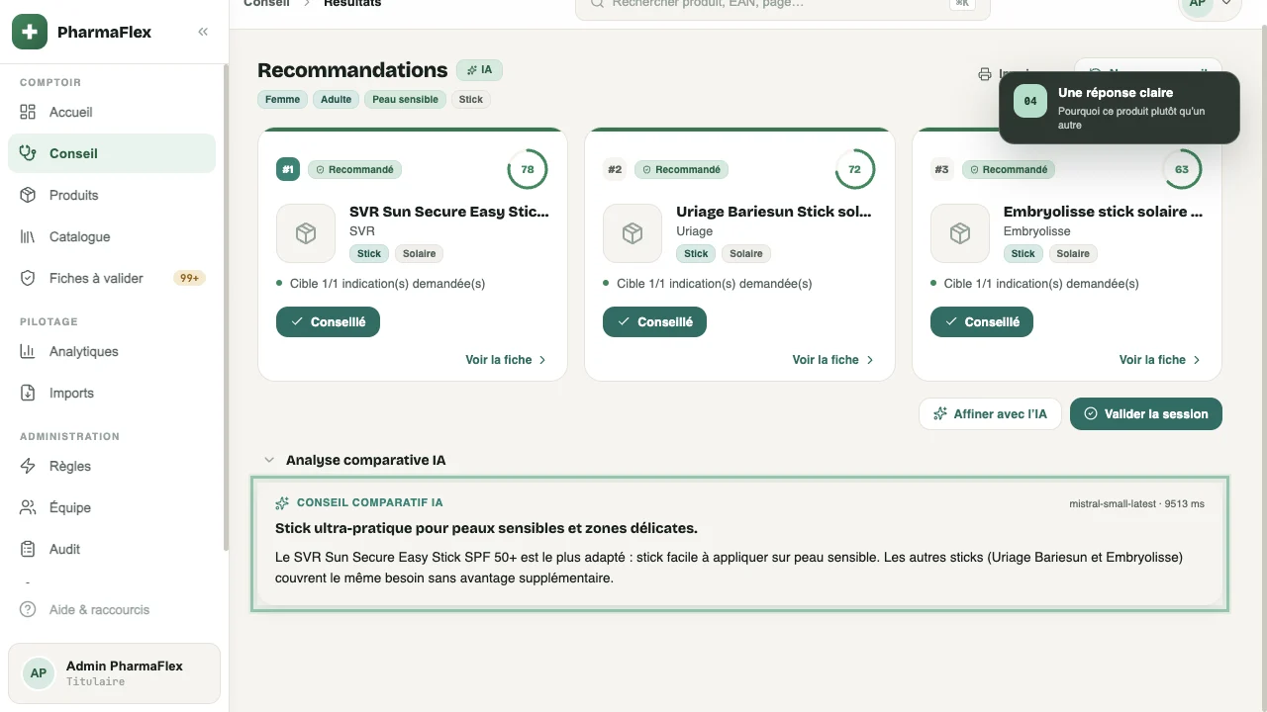Viewport: 1267px width, 712px height.
Task: Open Équipe via its people icon
Action: coord(28,507)
